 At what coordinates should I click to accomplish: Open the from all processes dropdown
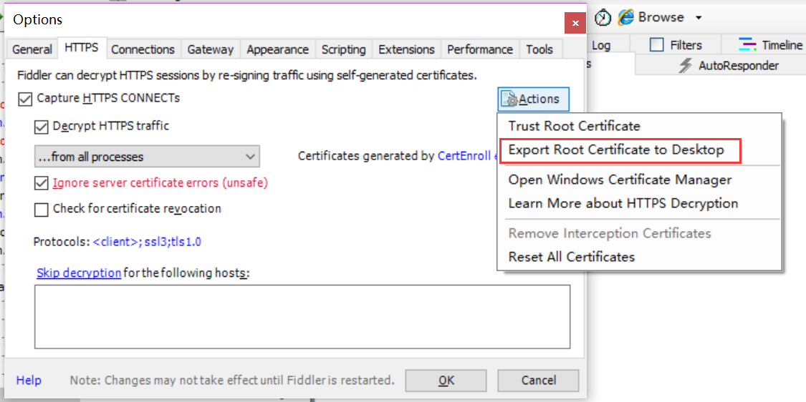pos(147,157)
